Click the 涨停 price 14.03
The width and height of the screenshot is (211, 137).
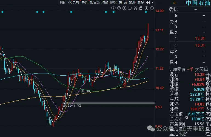click(199, 104)
